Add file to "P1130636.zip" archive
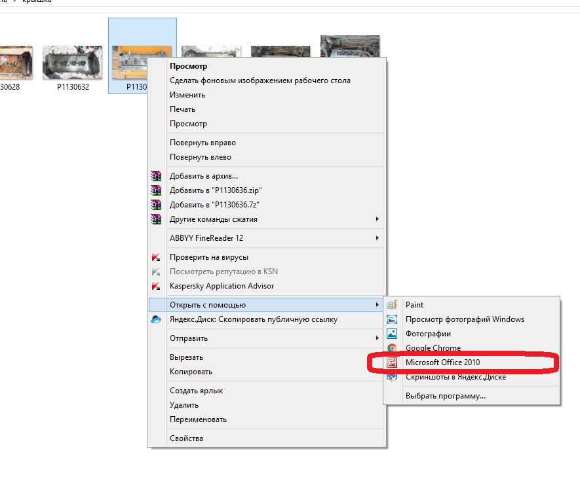The image size is (580, 496). pyautogui.click(x=210, y=190)
